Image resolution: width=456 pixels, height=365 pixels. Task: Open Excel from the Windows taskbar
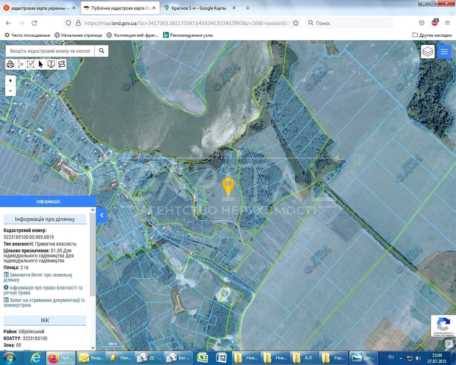pos(202,358)
